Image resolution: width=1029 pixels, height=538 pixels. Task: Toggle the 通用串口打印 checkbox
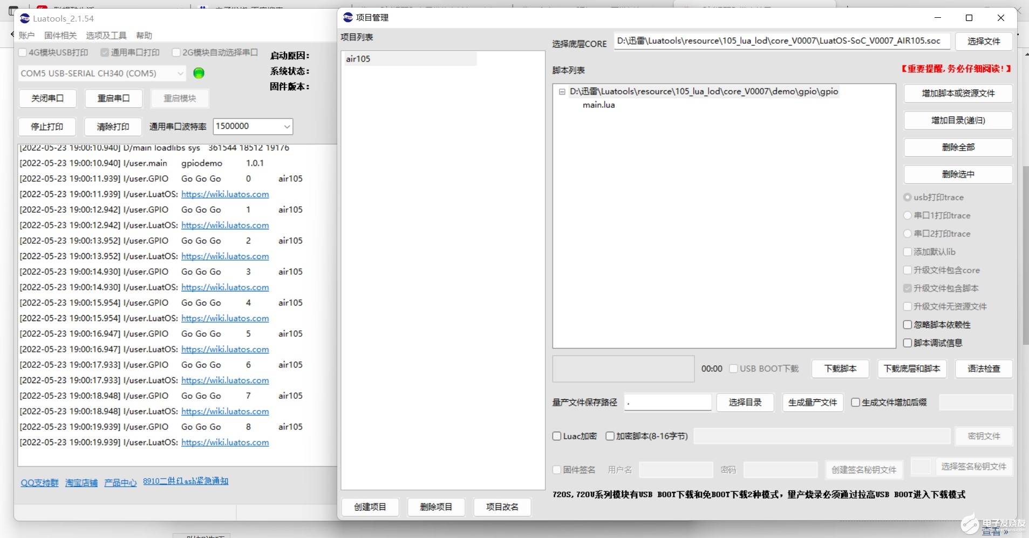point(105,52)
